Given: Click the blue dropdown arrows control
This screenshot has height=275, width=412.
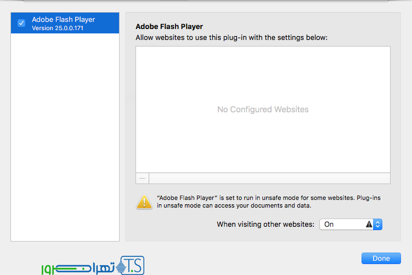Looking at the screenshot, I should tap(377, 224).
